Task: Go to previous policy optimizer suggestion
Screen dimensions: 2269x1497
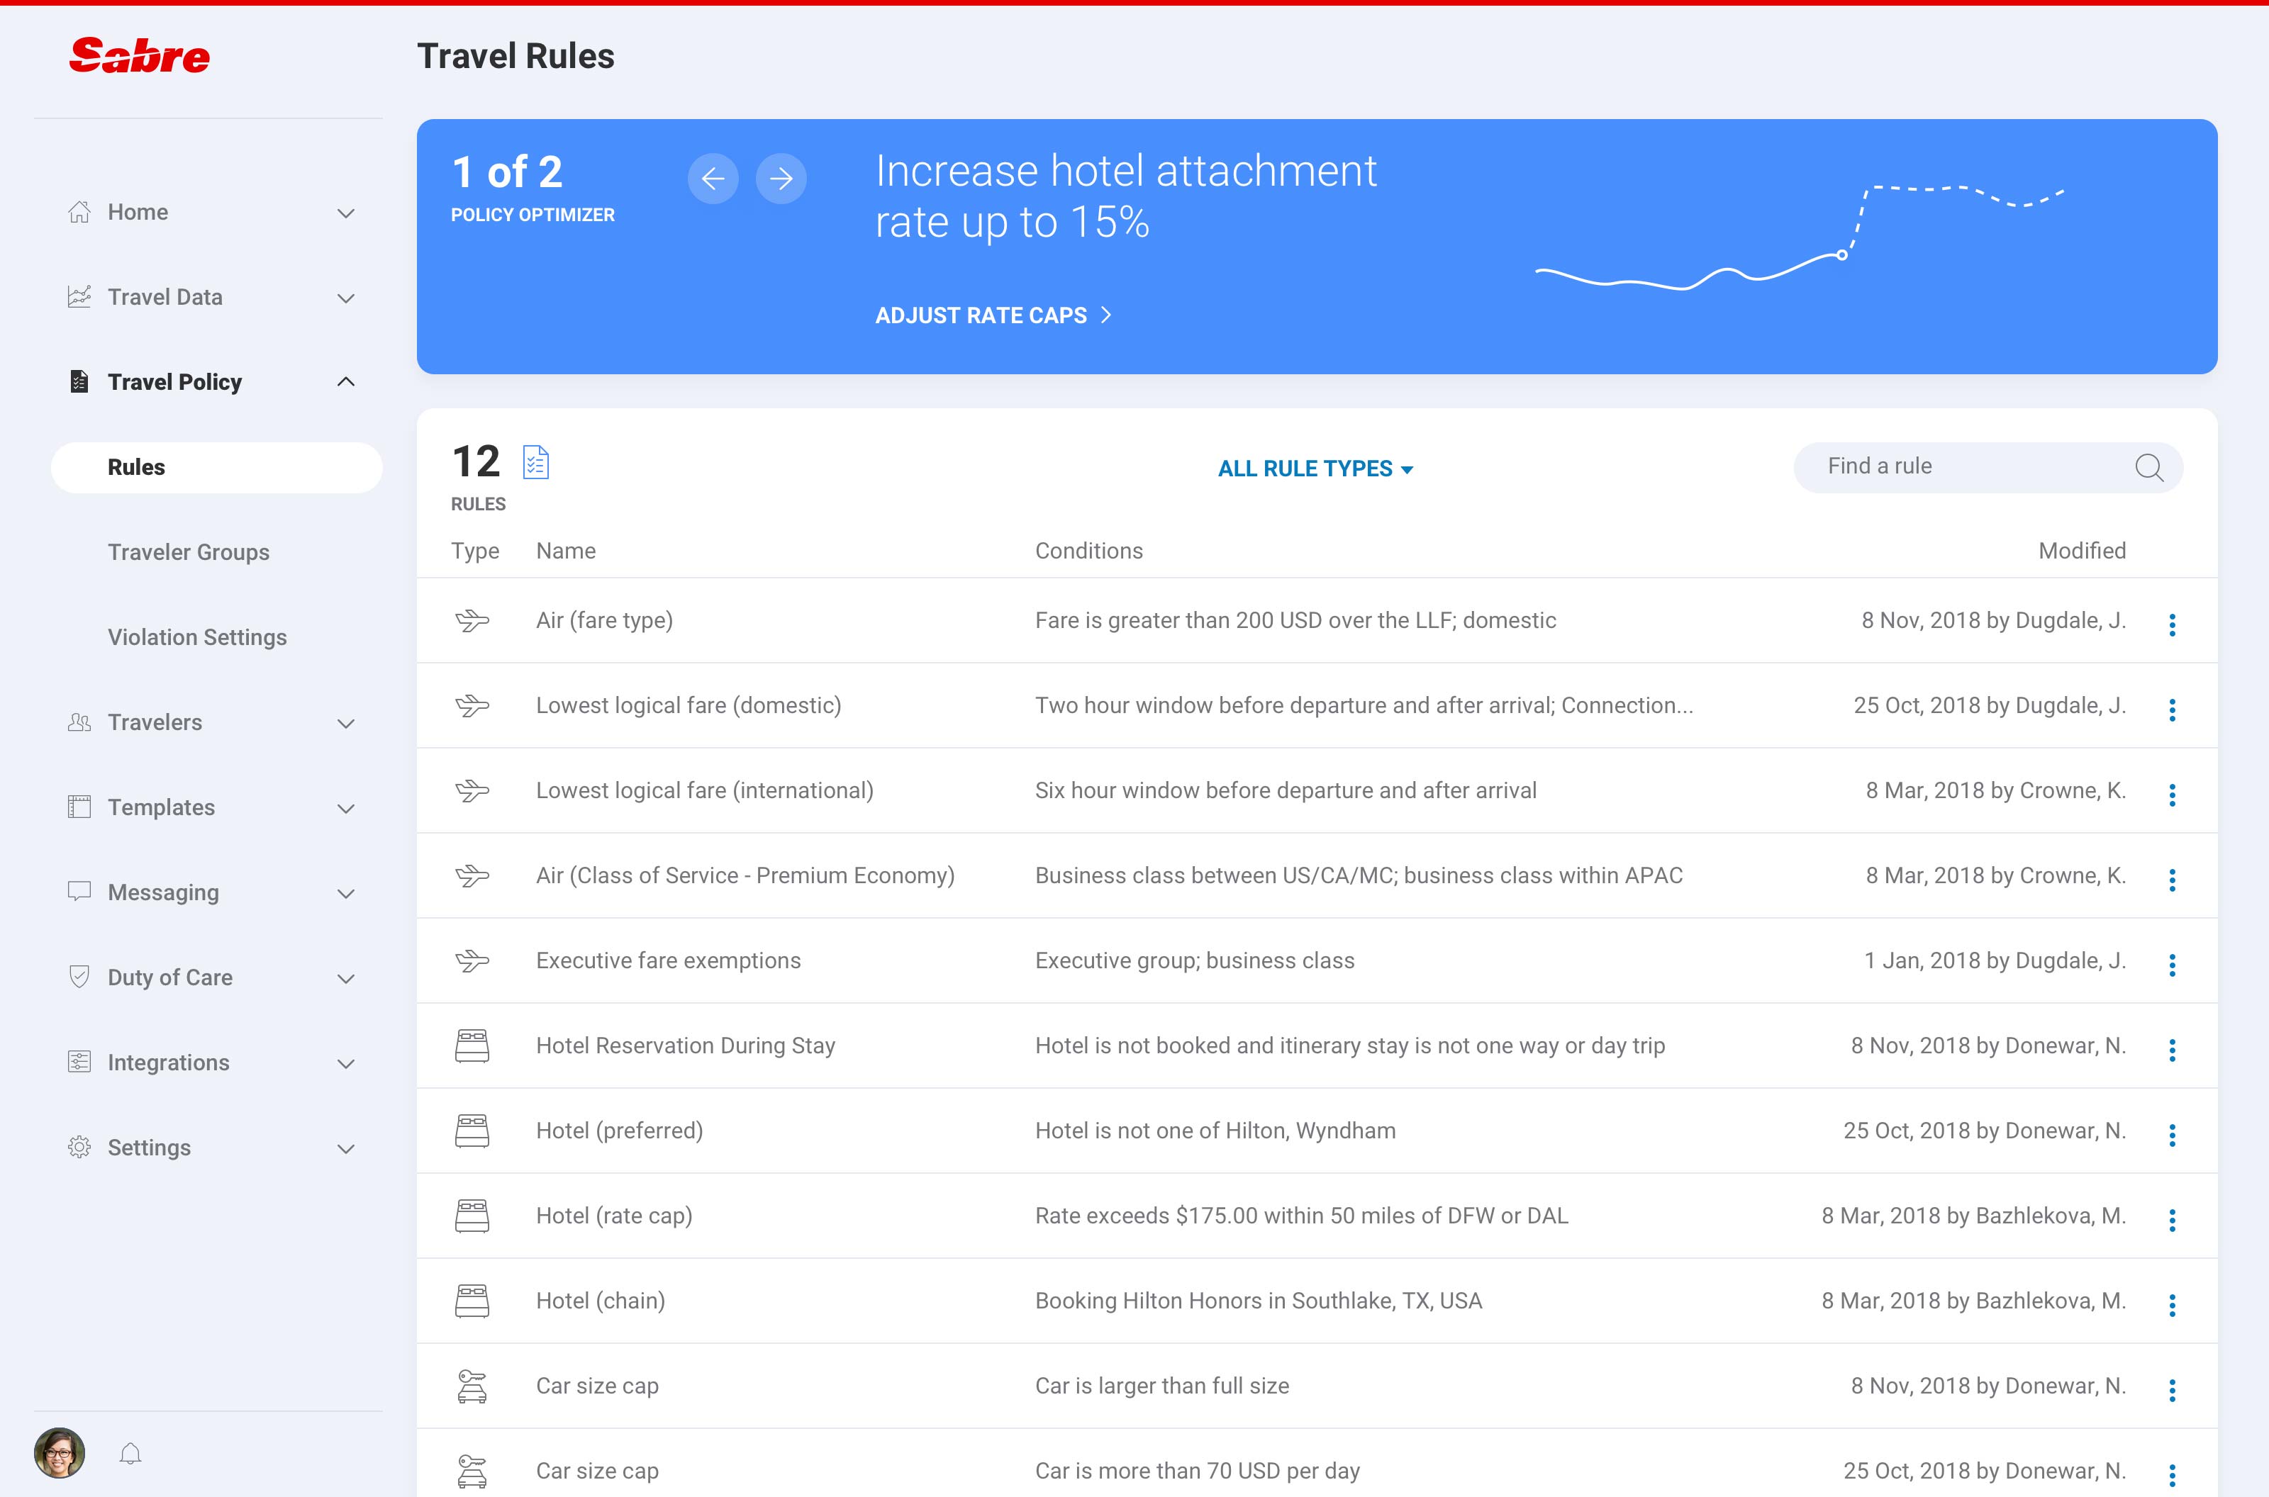Action: [x=713, y=179]
